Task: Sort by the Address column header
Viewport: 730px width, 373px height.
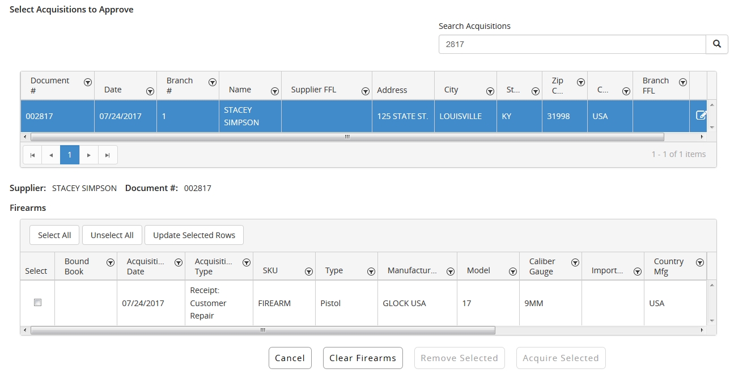Action: (x=392, y=90)
